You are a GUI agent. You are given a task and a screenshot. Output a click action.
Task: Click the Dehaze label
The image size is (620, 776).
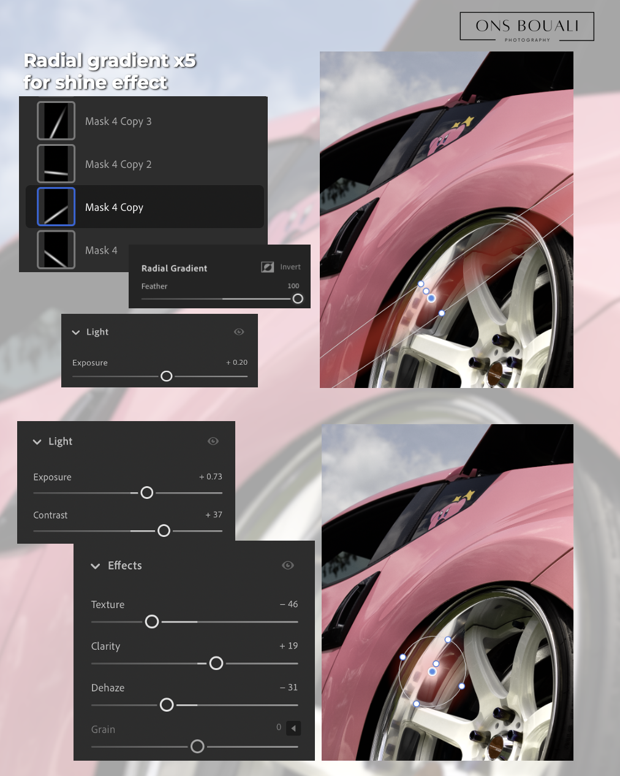(108, 688)
